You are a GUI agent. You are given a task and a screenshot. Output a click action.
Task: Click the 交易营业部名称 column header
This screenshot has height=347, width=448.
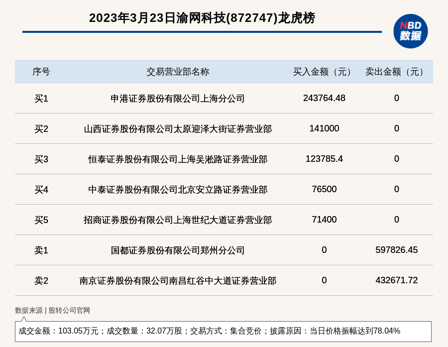[178, 72]
